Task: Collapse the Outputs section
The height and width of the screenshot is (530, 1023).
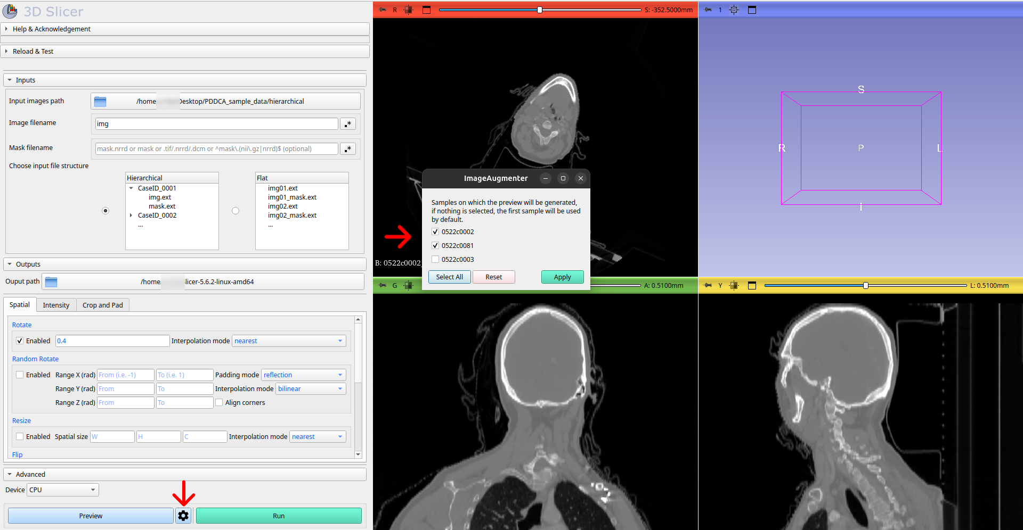Action: click(185, 264)
